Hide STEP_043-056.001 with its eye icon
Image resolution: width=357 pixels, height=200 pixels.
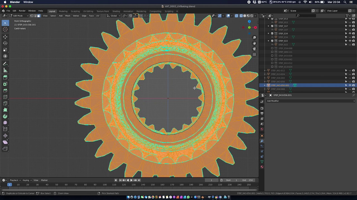[350, 85]
